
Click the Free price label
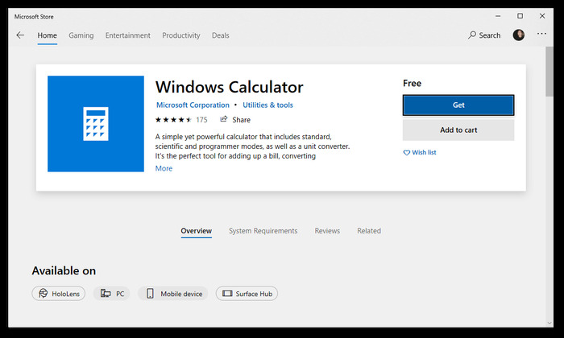pos(412,84)
